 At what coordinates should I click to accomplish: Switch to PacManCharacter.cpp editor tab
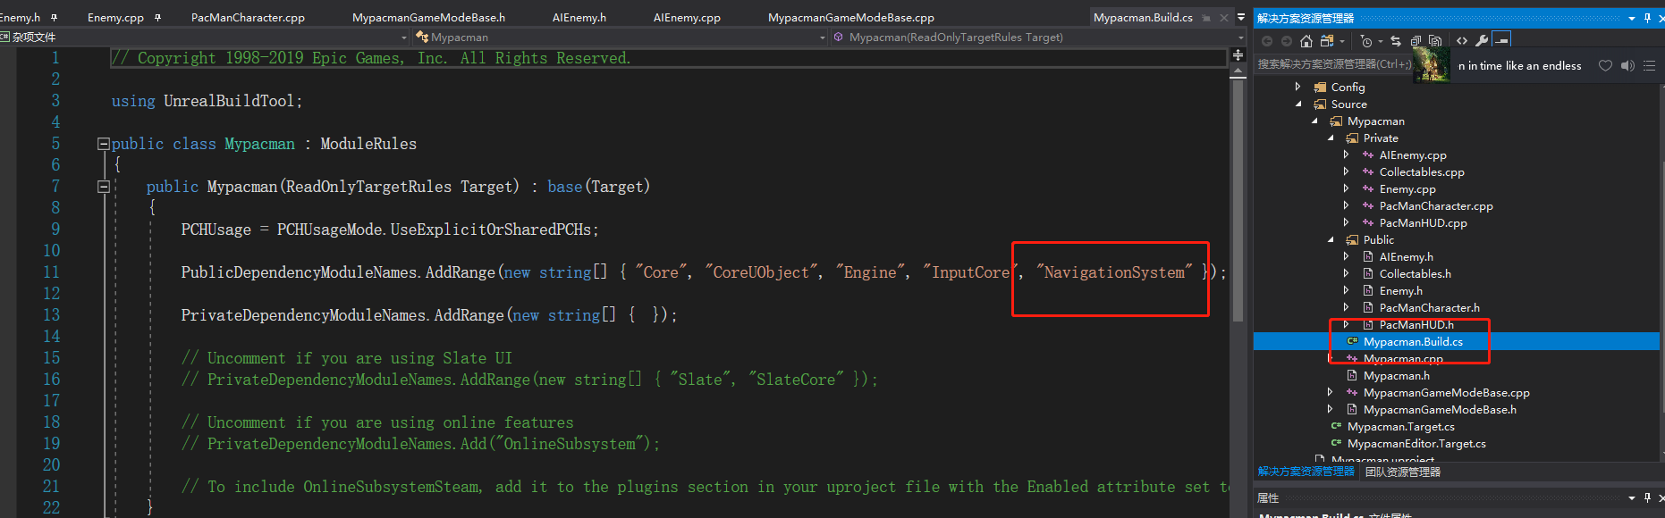[248, 18]
